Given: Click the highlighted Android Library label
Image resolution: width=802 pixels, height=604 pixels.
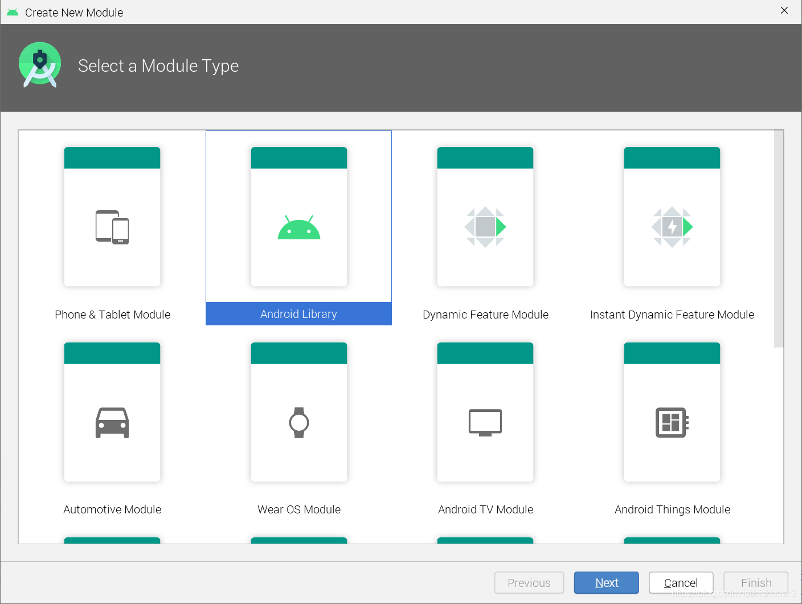Looking at the screenshot, I should coord(298,314).
